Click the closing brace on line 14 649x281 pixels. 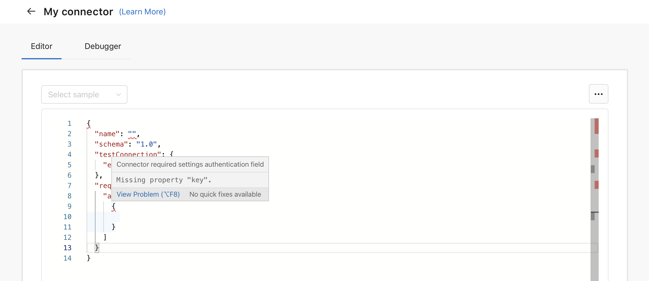(88, 258)
